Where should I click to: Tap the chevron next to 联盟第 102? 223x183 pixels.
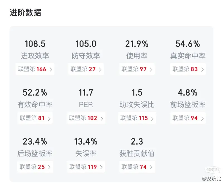pos(102,118)
